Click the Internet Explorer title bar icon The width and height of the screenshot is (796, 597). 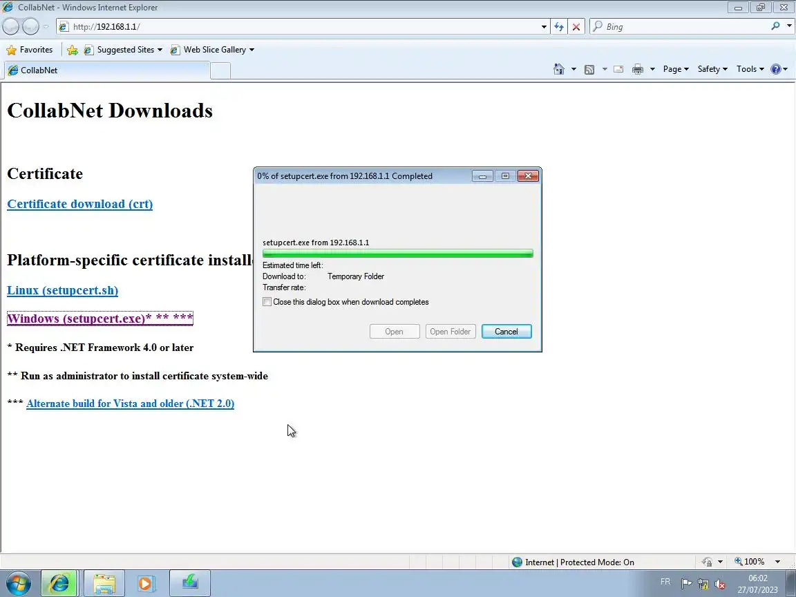click(8, 7)
